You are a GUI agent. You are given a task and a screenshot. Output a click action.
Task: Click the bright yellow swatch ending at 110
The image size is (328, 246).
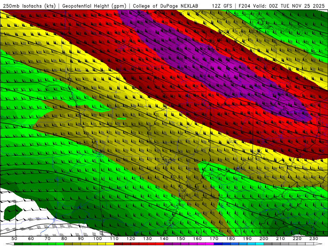[x=110, y=244]
